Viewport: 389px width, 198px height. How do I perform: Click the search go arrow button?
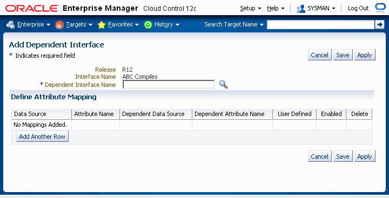(x=379, y=24)
